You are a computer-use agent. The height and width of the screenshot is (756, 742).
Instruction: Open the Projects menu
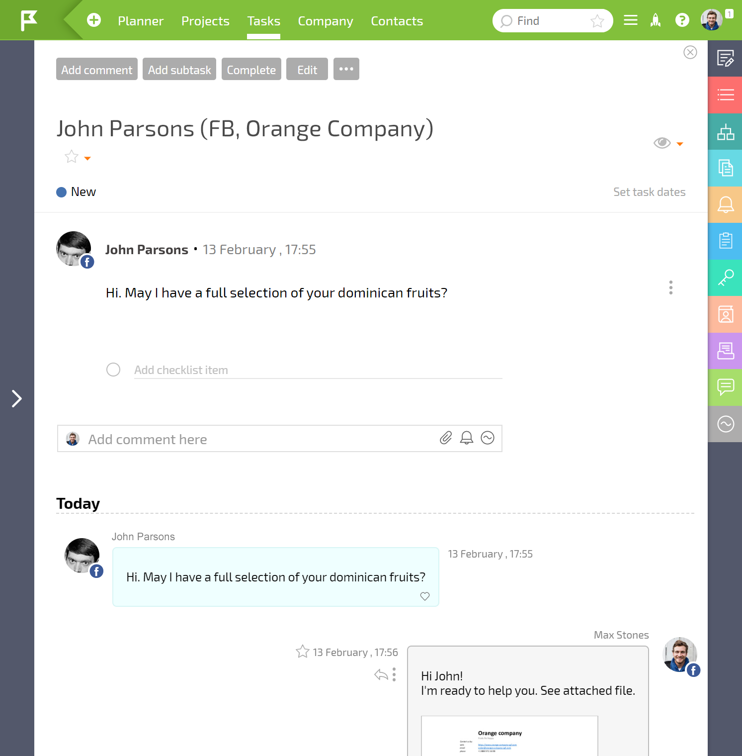(x=205, y=21)
